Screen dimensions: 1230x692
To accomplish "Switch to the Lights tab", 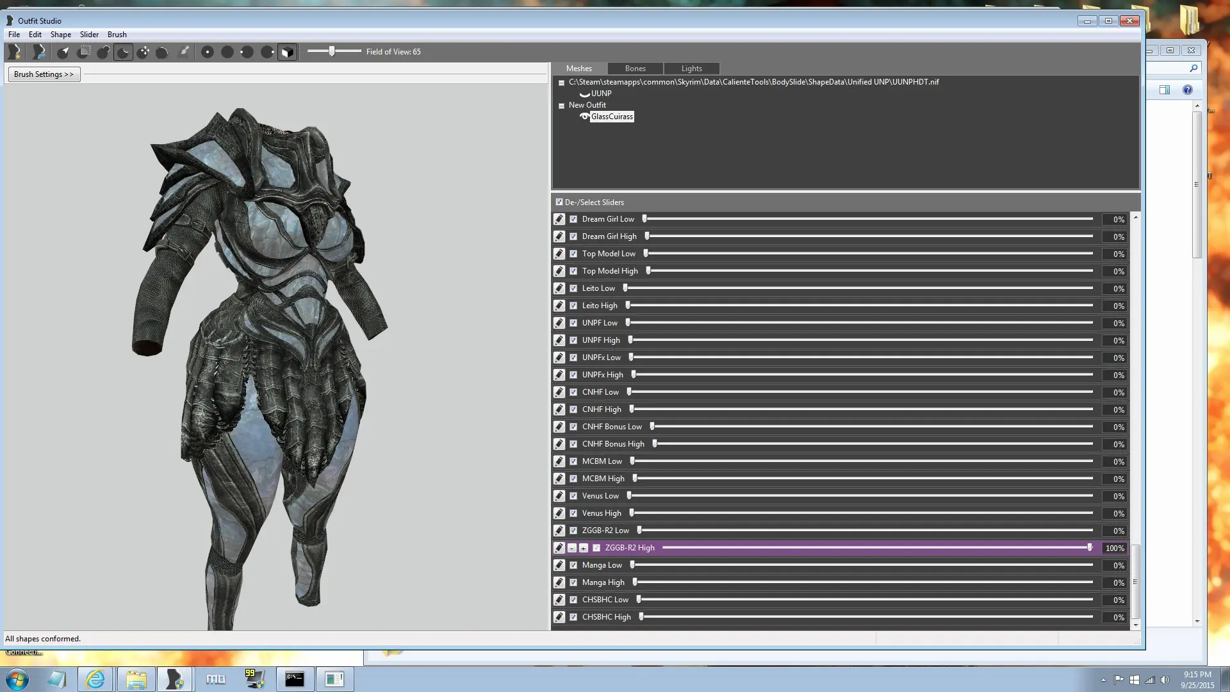I will pyautogui.click(x=691, y=67).
